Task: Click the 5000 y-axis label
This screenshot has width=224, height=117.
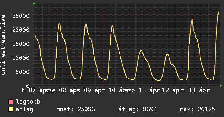Action: point(23,72)
